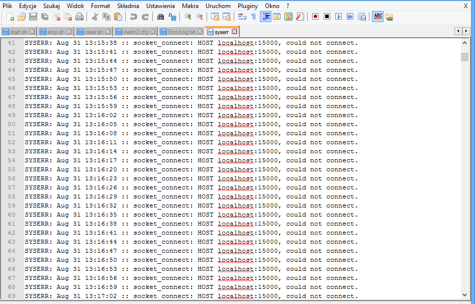This screenshot has width=475, height=304.
Task: Open the Makra menu
Action: tap(190, 6)
